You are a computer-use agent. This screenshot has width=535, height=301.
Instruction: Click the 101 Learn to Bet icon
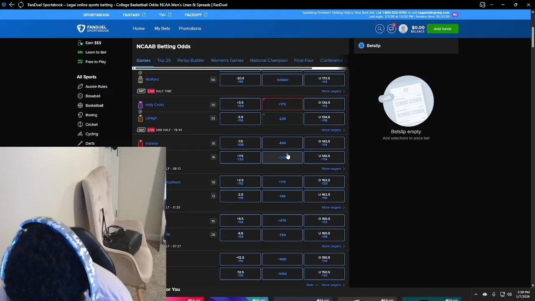(x=80, y=52)
